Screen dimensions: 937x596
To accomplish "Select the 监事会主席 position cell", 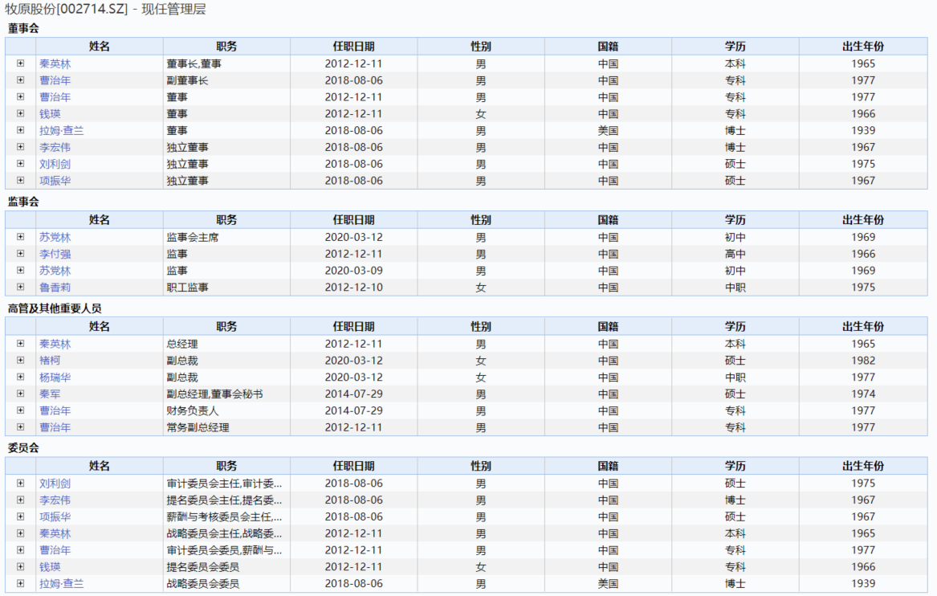I will [x=226, y=237].
